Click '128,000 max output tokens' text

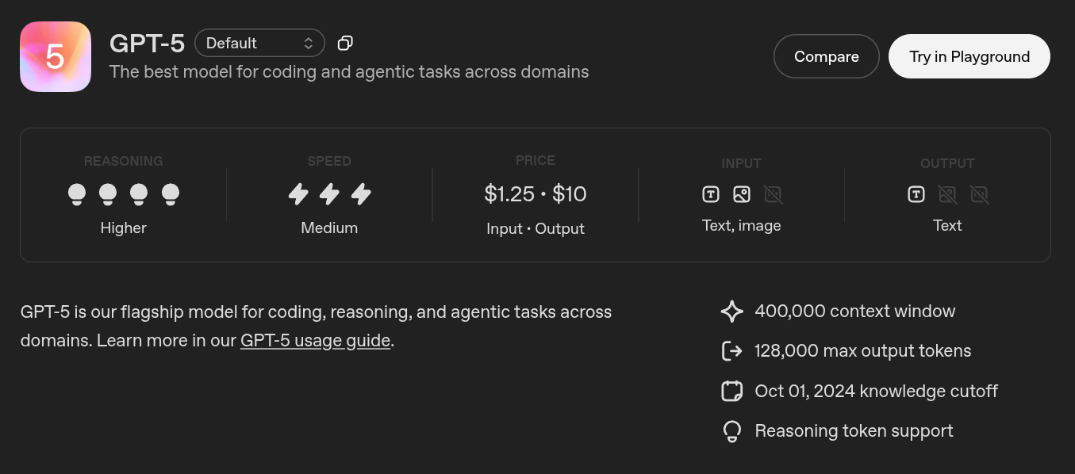click(863, 351)
